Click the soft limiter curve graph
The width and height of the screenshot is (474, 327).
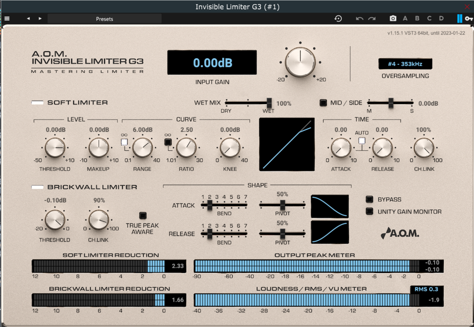[287, 145]
